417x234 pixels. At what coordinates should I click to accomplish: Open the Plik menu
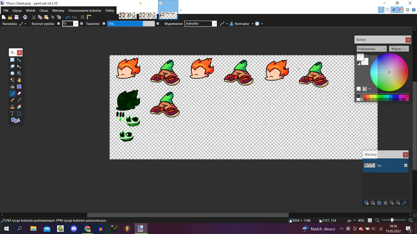(x=6, y=11)
